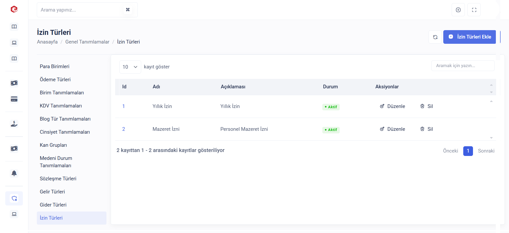Viewport: 509px width, 233px height.
Task: Click the credit card icon in sidebar
Action: [x=14, y=99]
